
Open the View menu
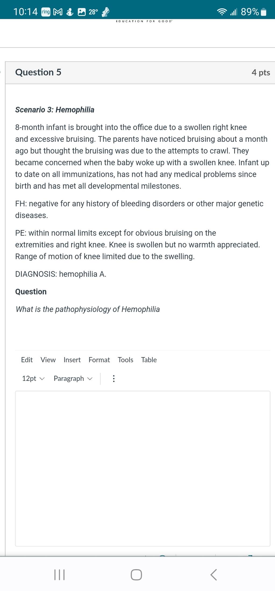[x=48, y=360]
